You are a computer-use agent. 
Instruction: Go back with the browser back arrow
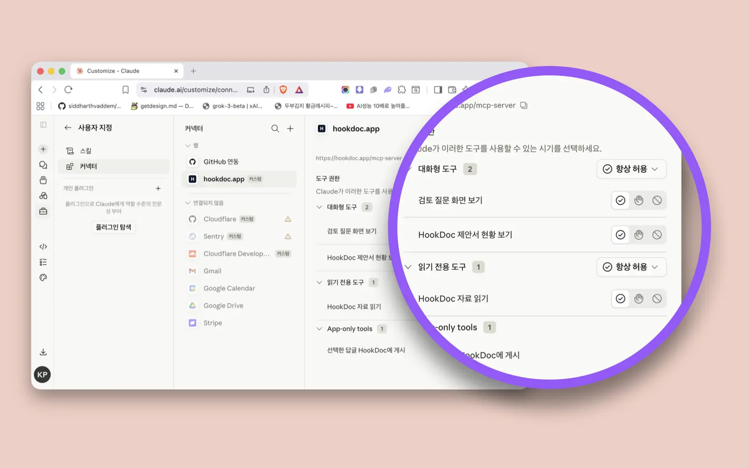click(x=40, y=89)
